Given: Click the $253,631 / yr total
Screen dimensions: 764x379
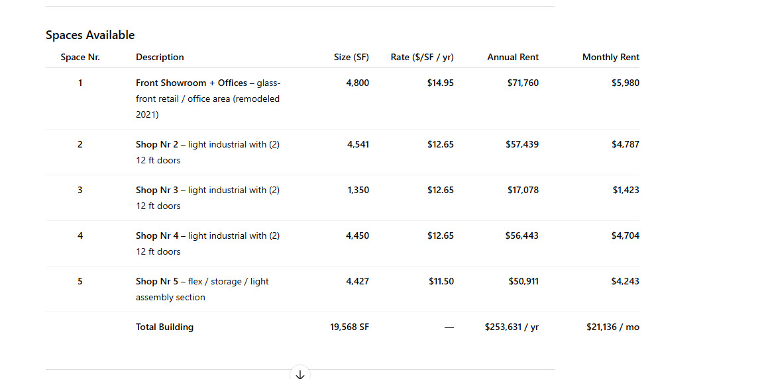Looking at the screenshot, I should click(512, 327).
